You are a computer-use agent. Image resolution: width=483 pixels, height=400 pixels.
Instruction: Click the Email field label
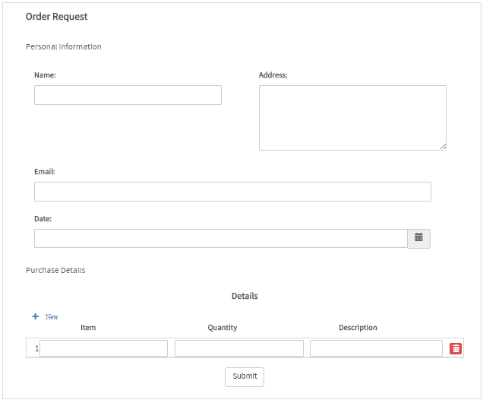click(45, 172)
